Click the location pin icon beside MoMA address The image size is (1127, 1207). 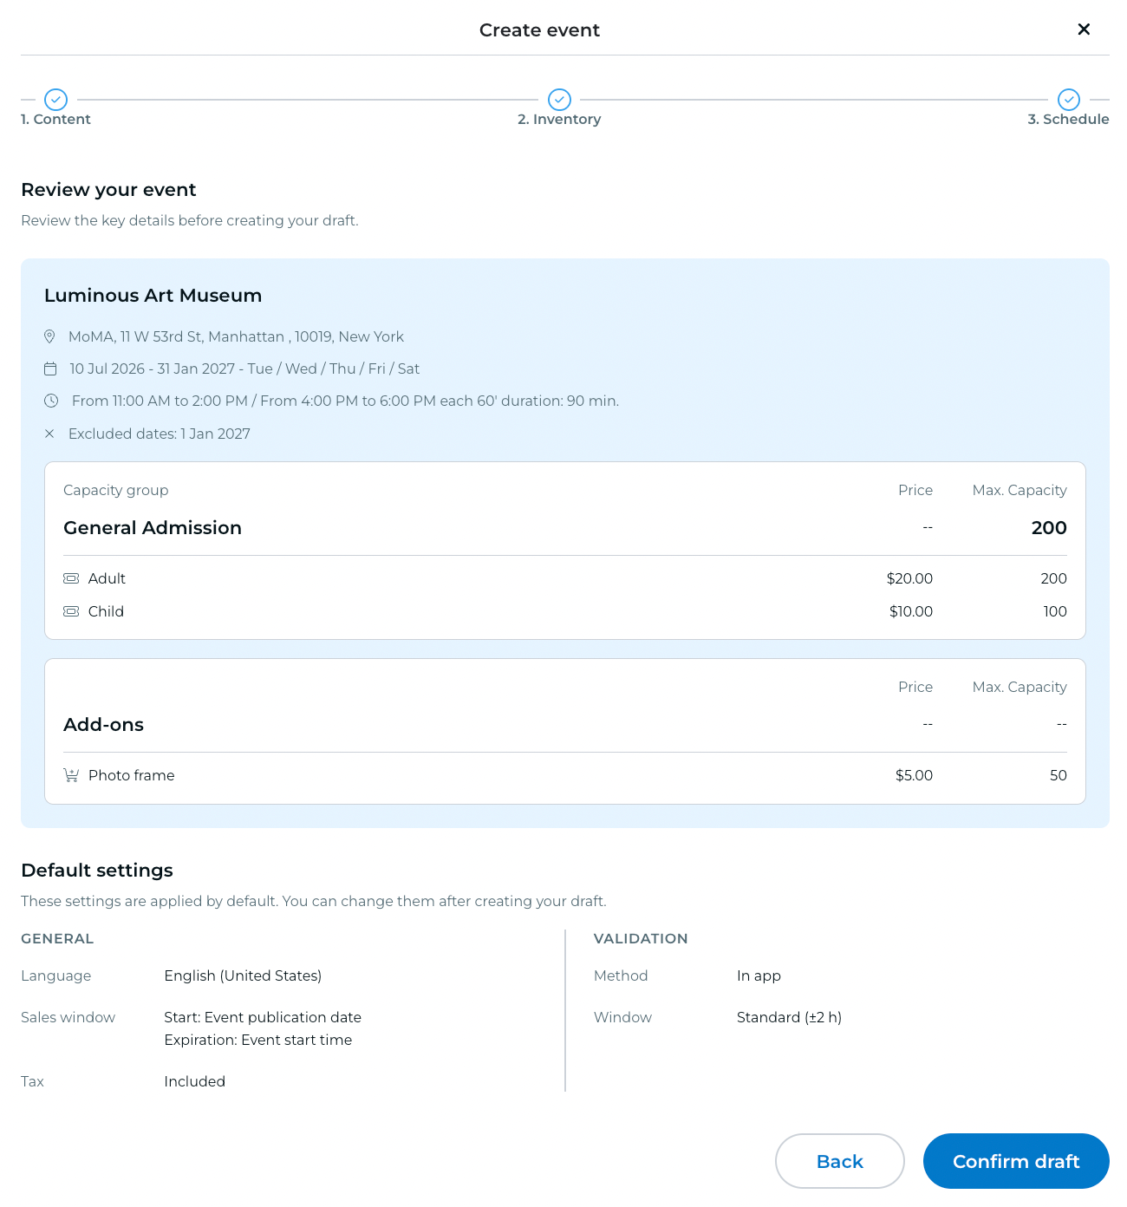coord(49,336)
